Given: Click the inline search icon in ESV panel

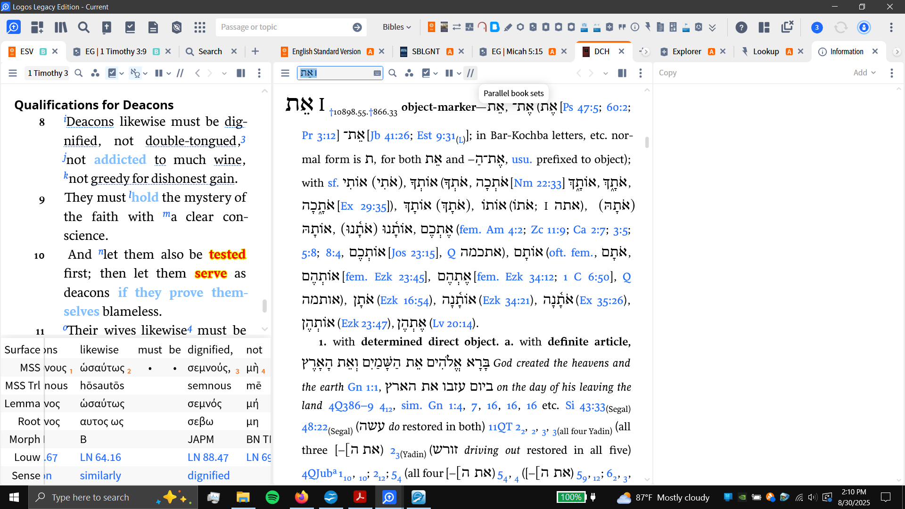Looking at the screenshot, I should click(x=79, y=73).
